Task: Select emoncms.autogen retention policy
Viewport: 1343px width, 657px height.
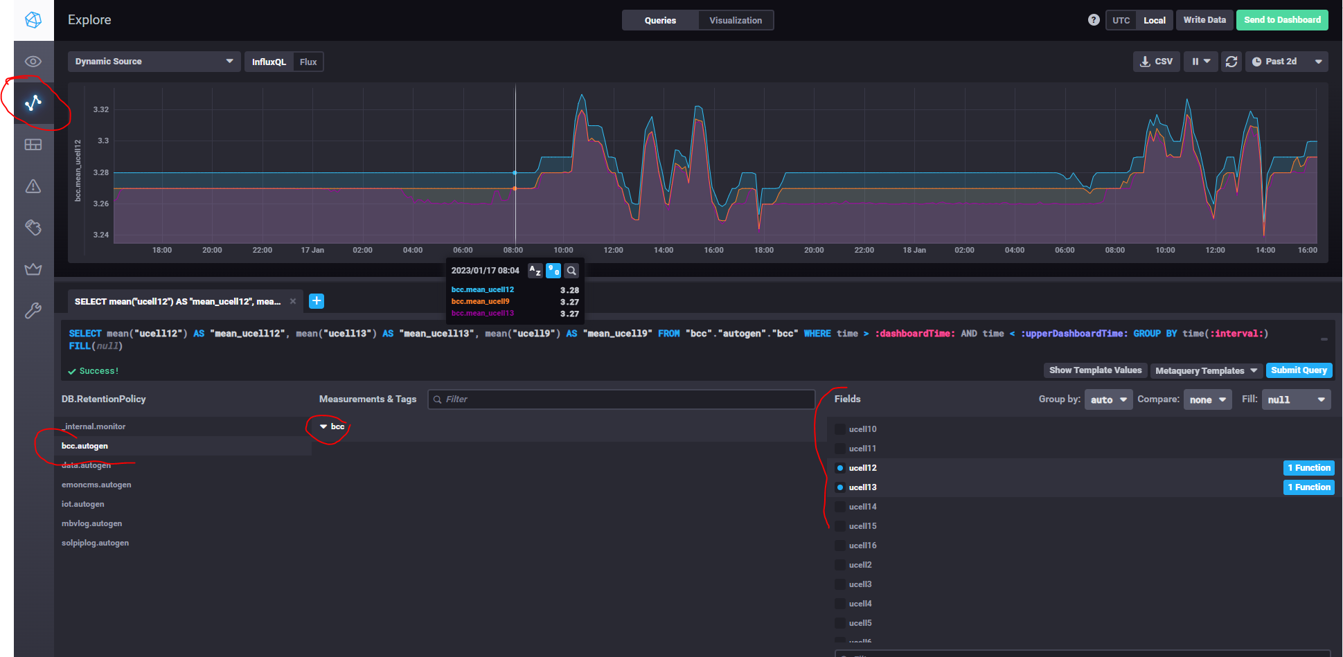Action: coord(184,485)
